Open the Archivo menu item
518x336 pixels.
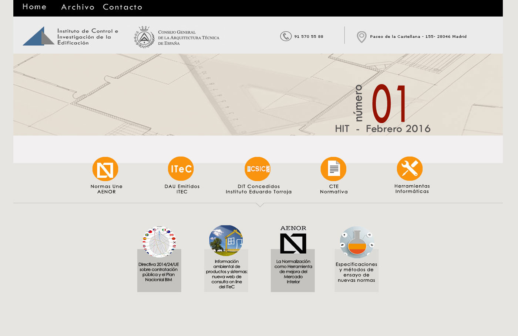pyautogui.click(x=78, y=7)
